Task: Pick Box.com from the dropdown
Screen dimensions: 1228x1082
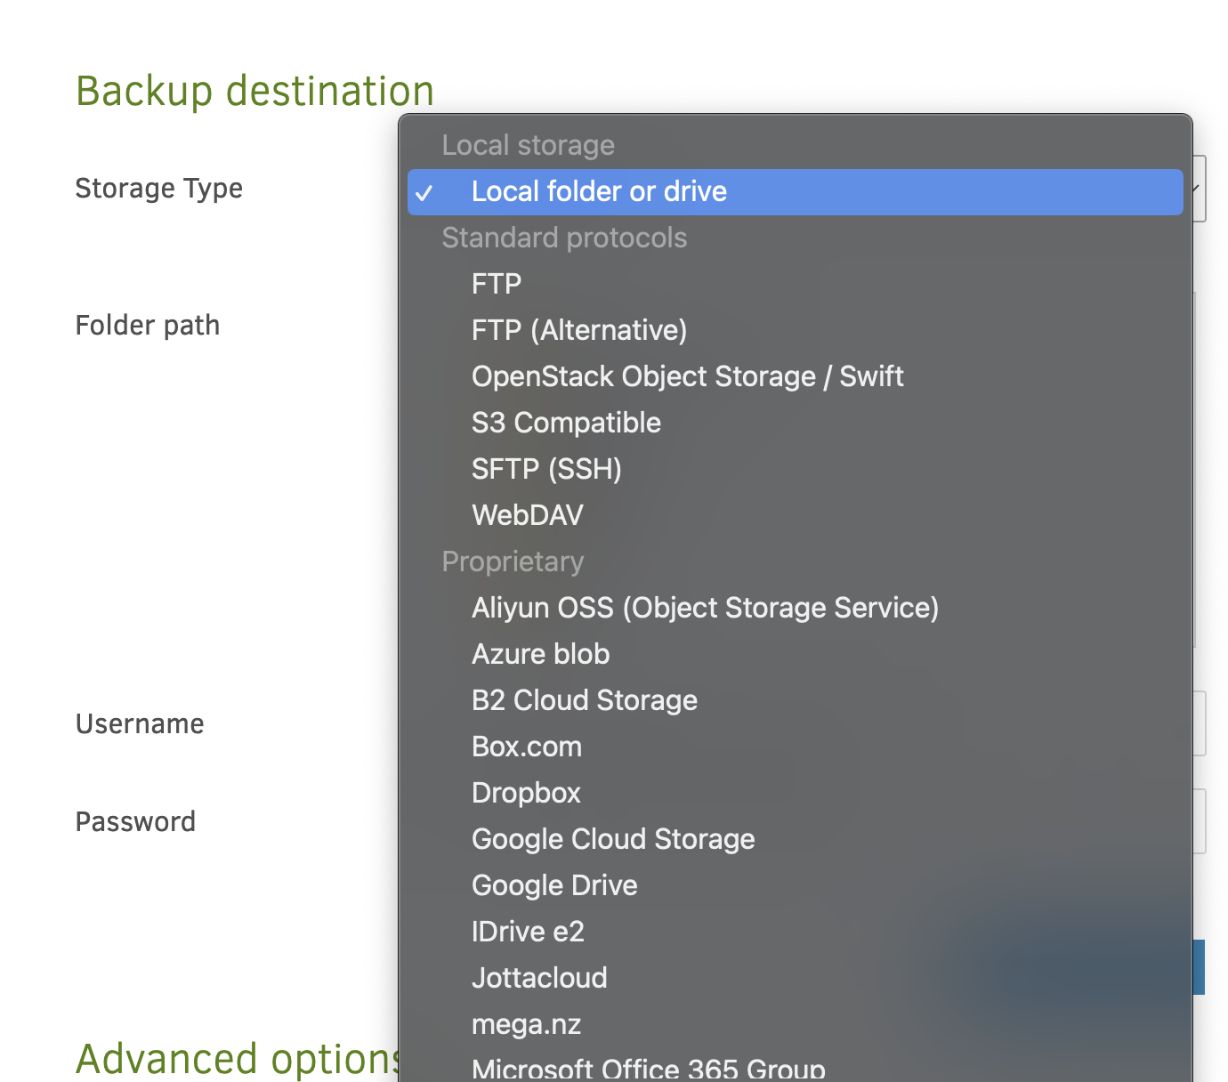Action: tap(795, 747)
